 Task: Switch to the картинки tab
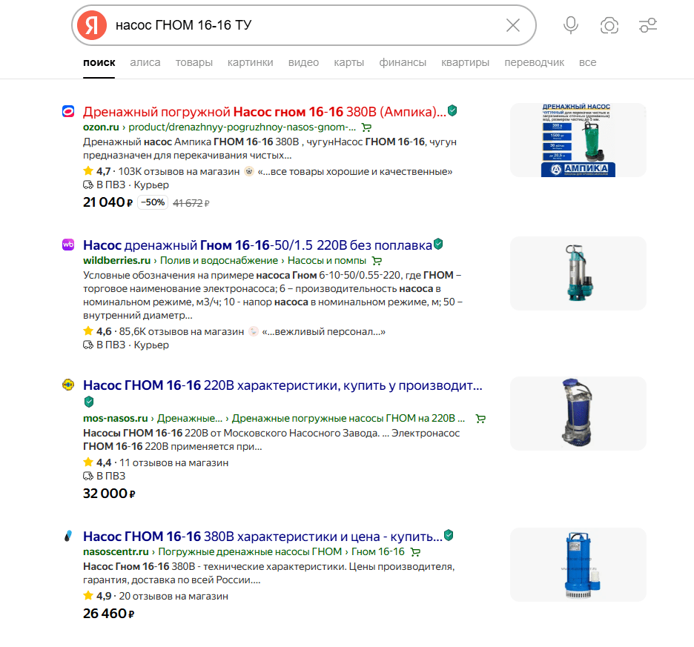[250, 62]
